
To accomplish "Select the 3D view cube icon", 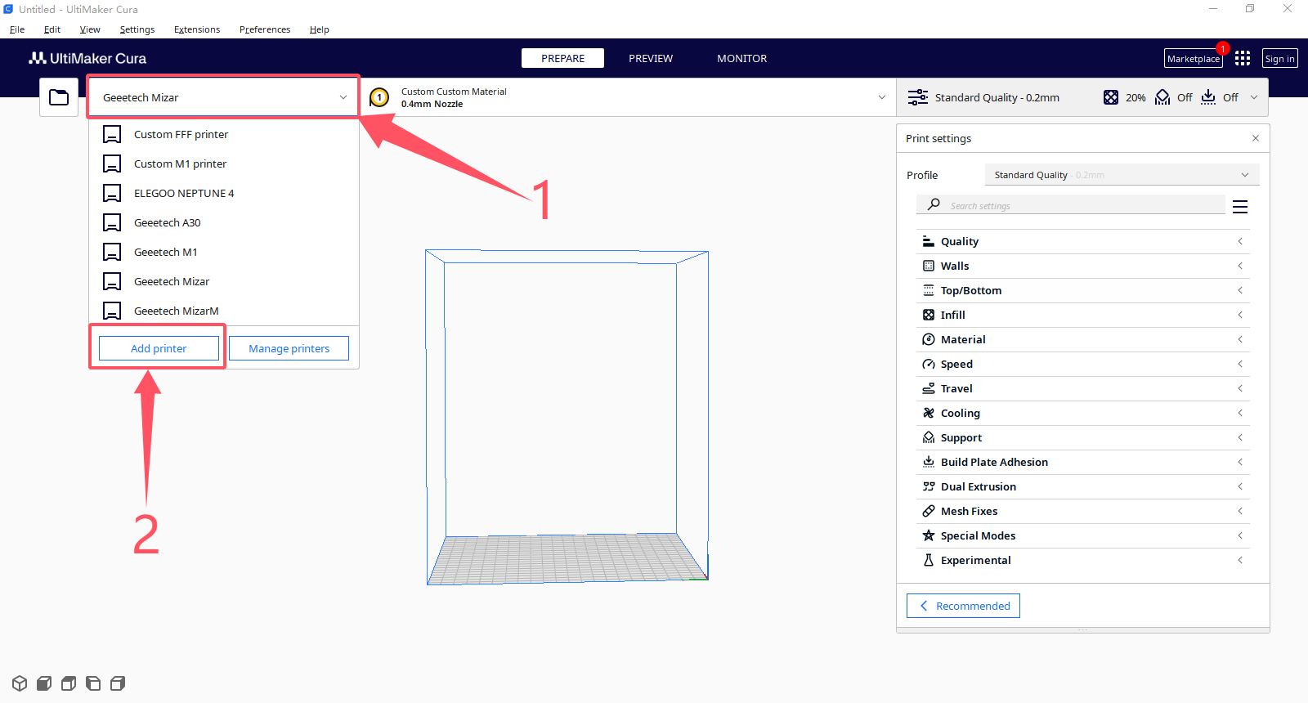I will pyautogui.click(x=20, y=683).
